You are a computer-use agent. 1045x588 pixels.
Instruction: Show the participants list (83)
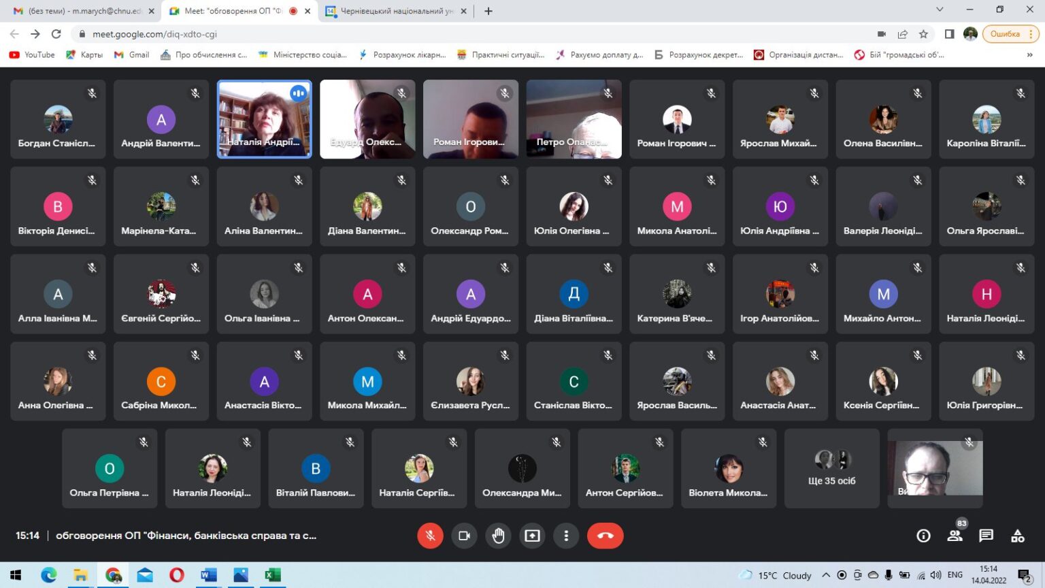click(955, 536)
